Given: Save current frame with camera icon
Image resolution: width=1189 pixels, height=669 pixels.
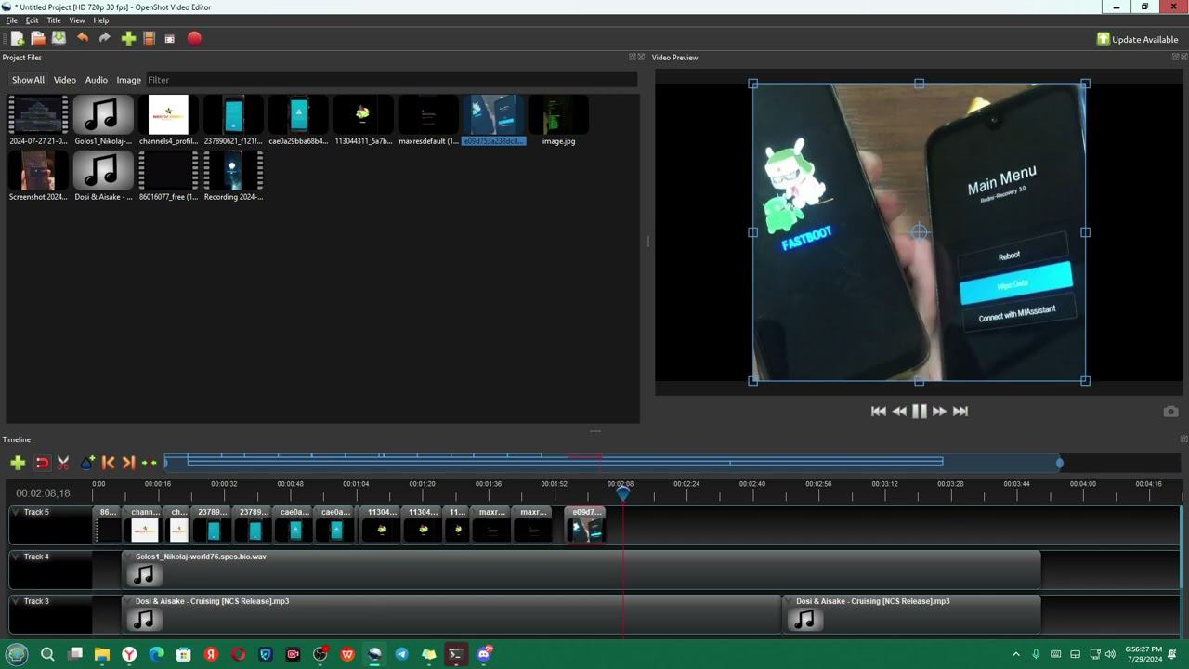Looking at the screenshot, I should coord(1170,412).
